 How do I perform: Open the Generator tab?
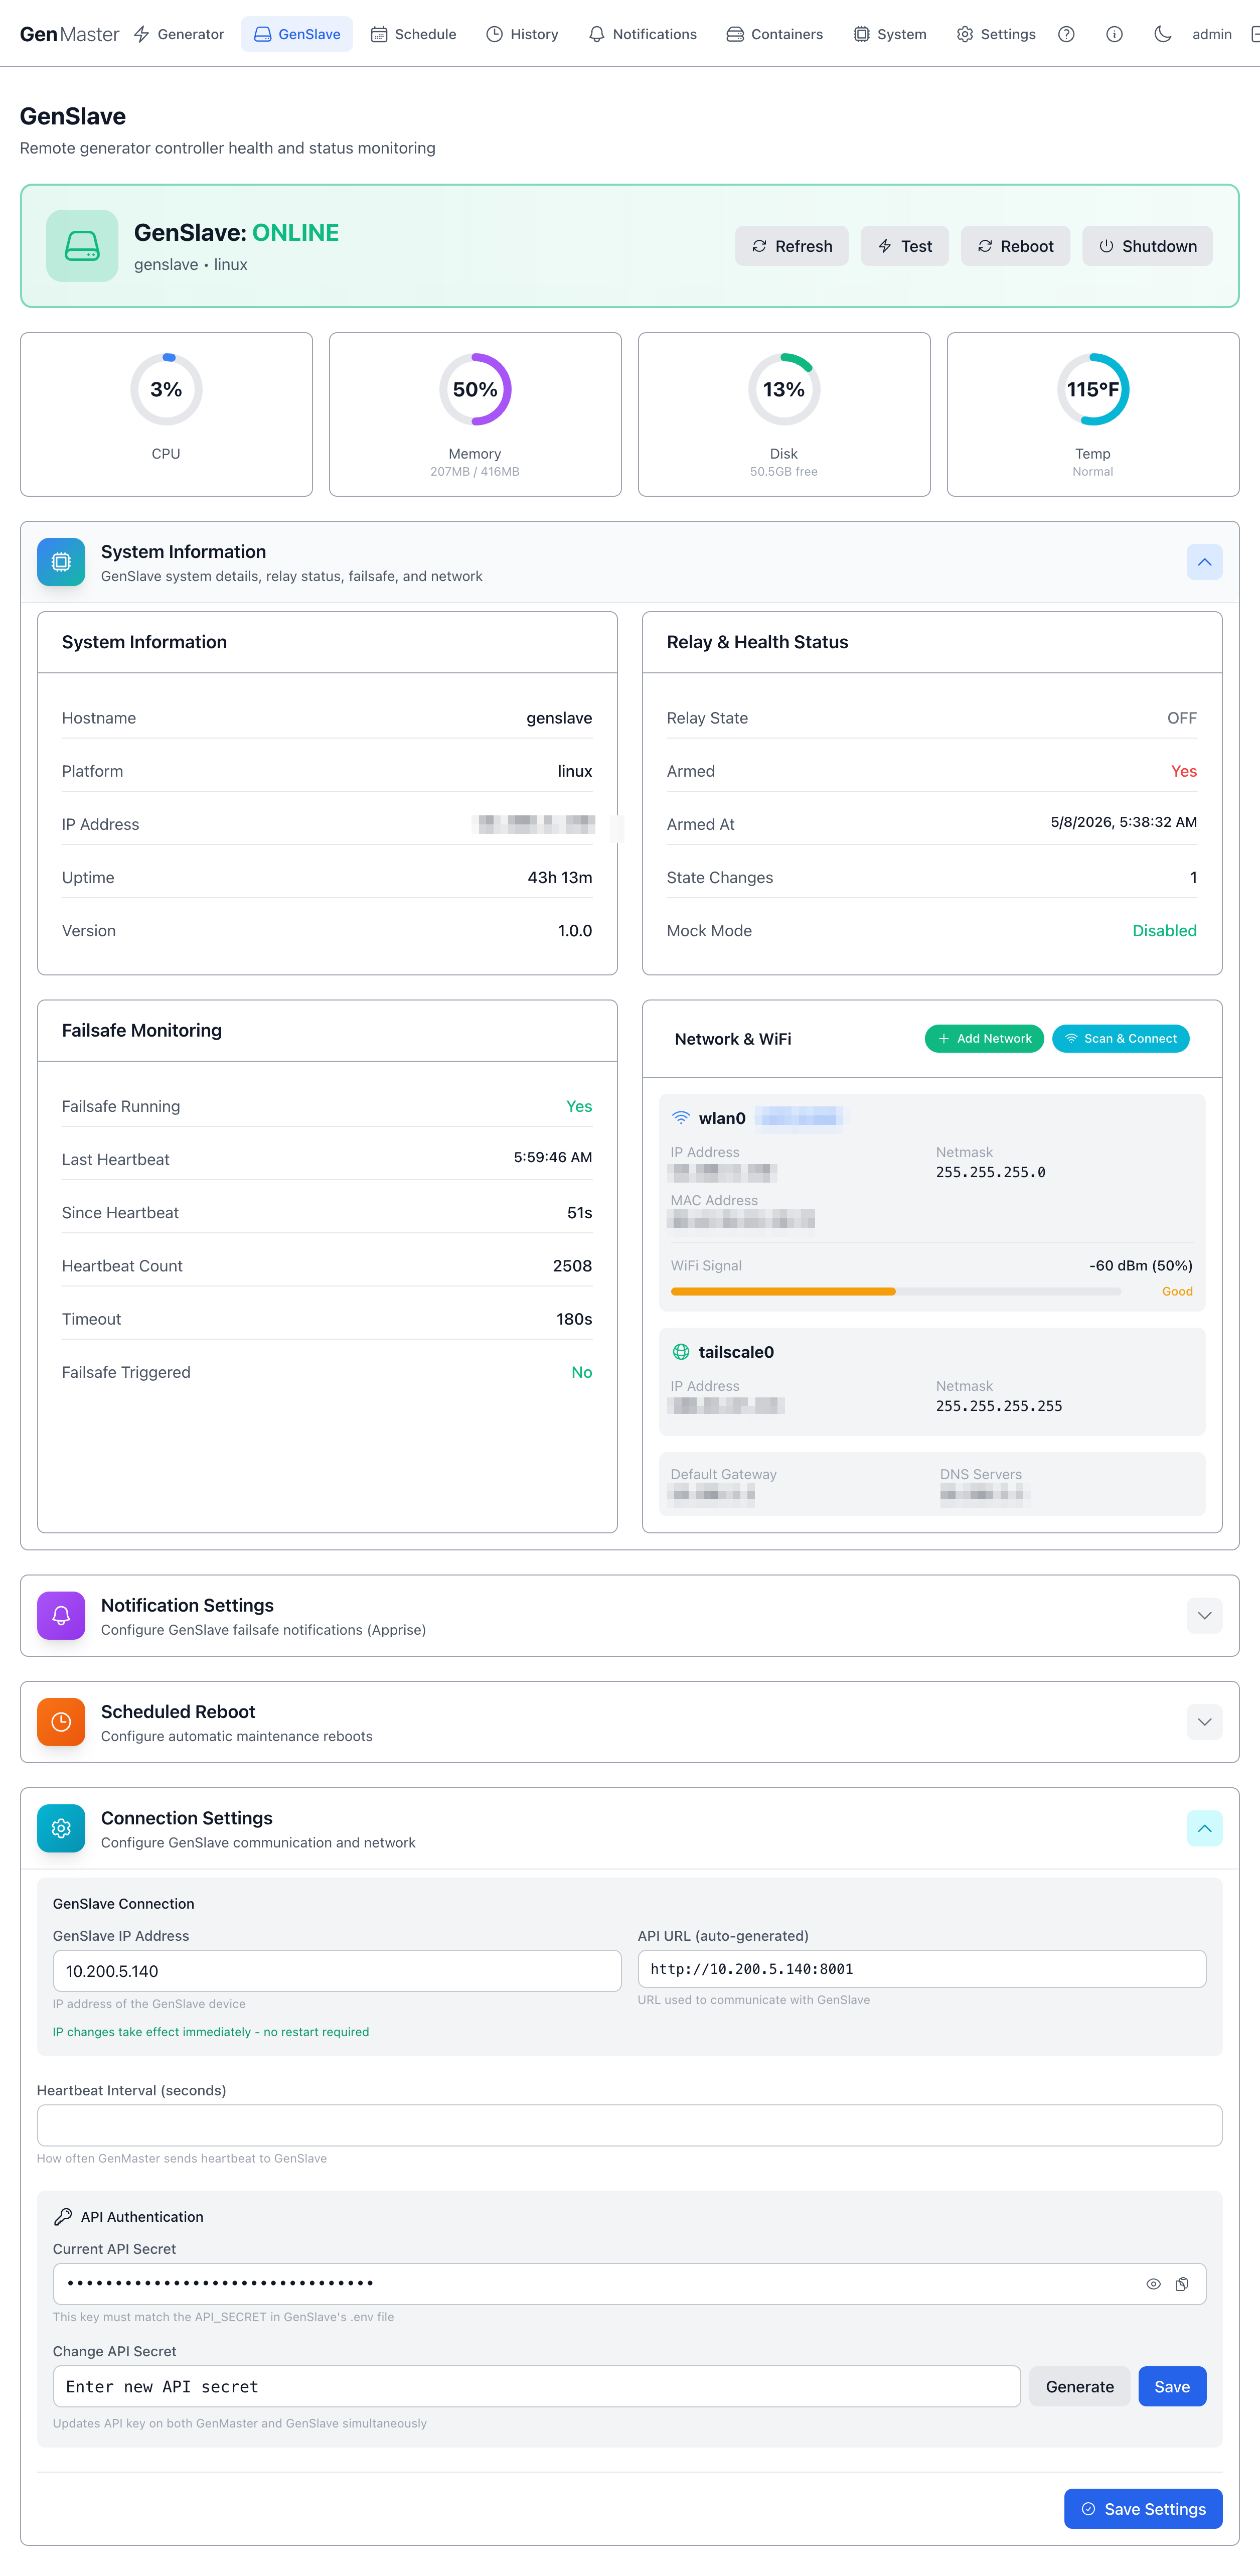coord(179,34)
